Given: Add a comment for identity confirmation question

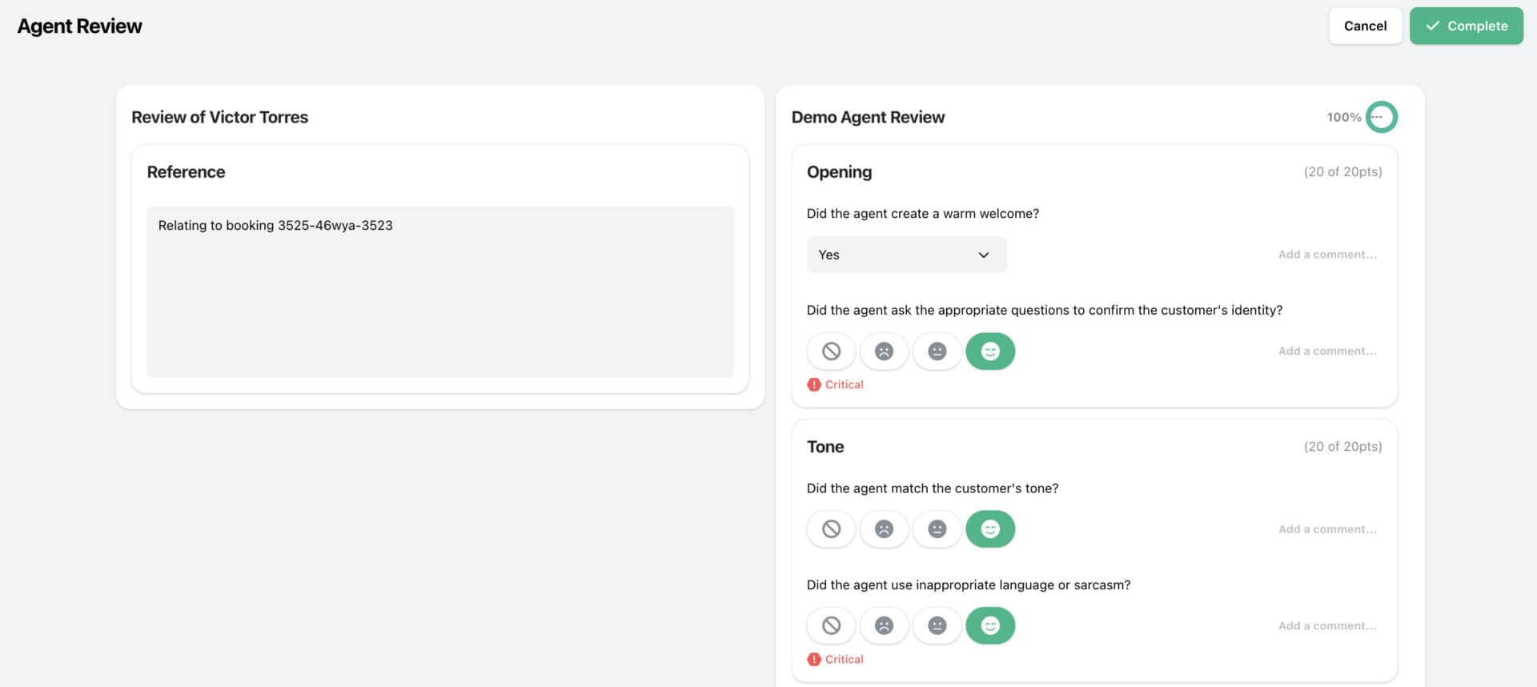Looking at the screenshot, I should [1326, 352].
